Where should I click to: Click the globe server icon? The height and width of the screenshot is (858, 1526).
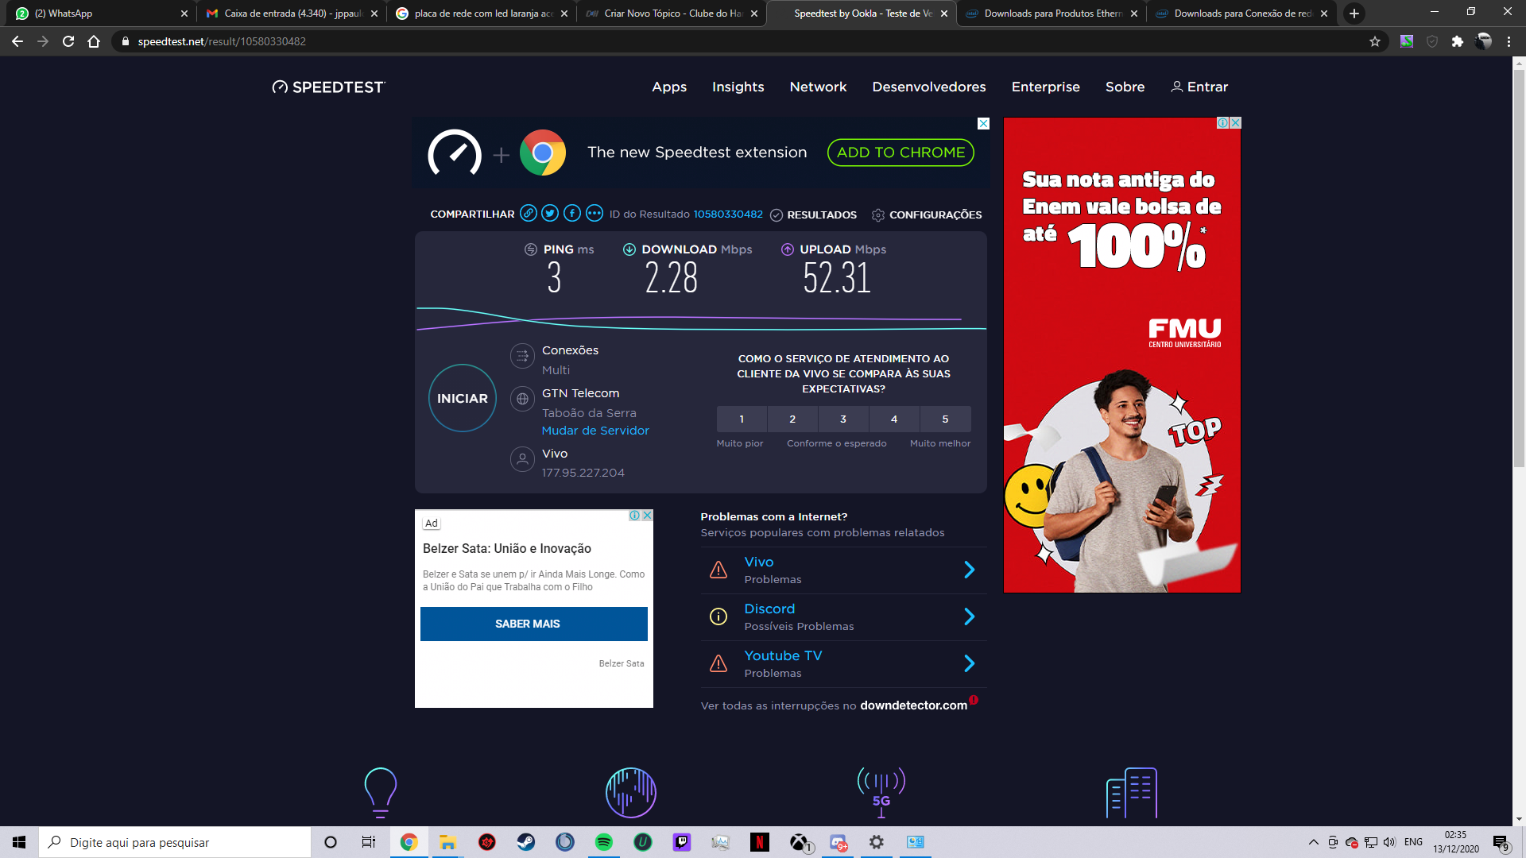pyautogui.click(x=522, y=399)
